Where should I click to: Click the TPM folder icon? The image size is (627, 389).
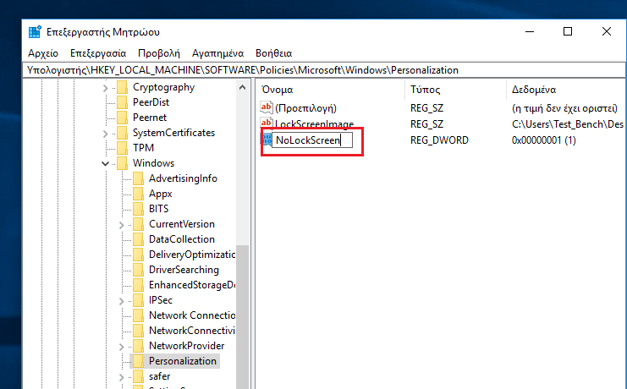click(122, 148)
